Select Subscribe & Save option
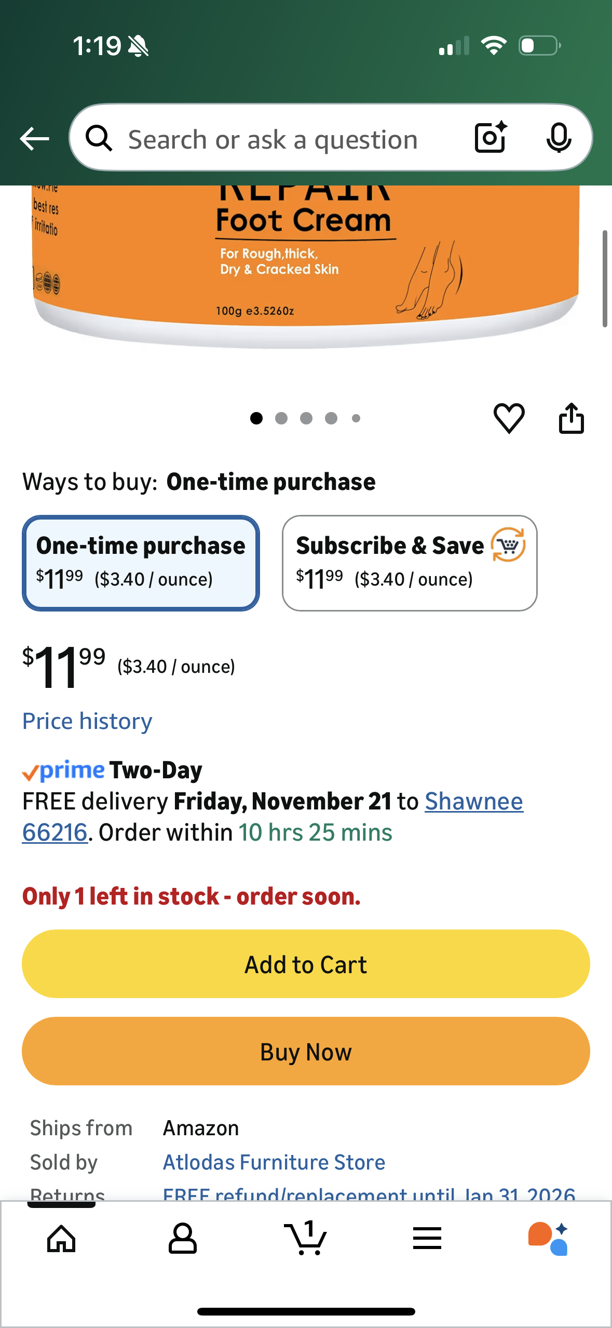This screenshot has height=1328, width=612. [x=409, y=563]
